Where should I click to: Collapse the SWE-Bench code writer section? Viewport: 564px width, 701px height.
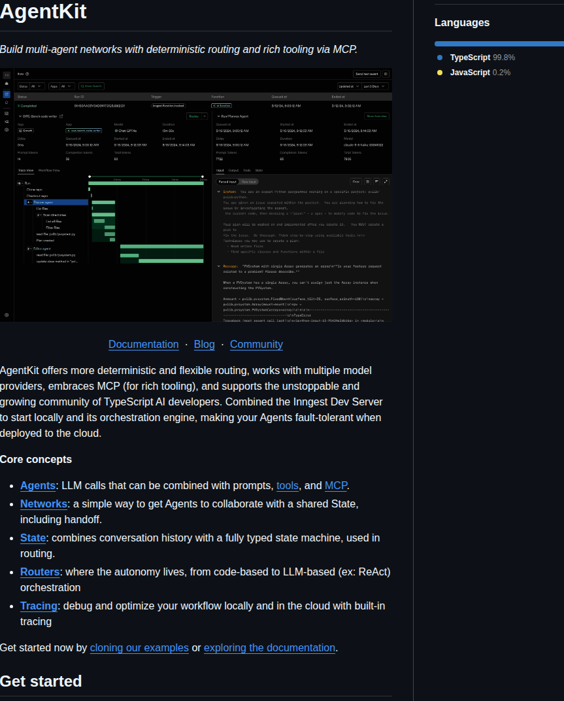[20, 116]
